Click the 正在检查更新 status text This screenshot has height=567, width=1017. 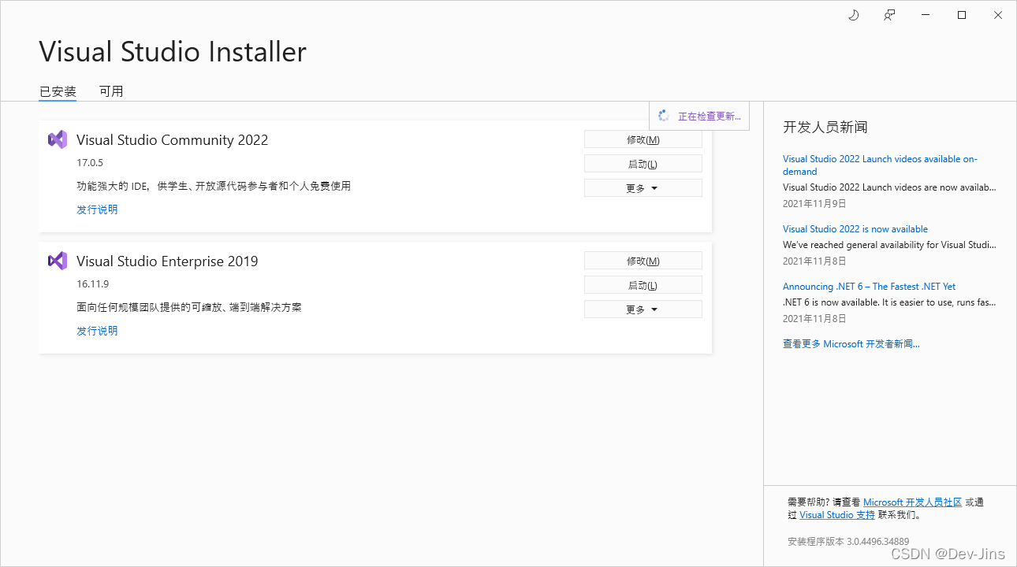(x=710, y=117)
